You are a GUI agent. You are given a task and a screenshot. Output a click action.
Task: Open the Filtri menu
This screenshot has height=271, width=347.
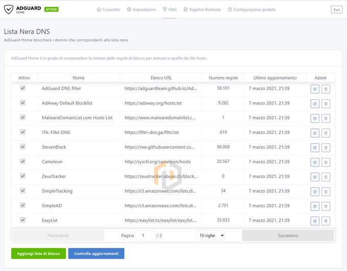tap(169, 10)
